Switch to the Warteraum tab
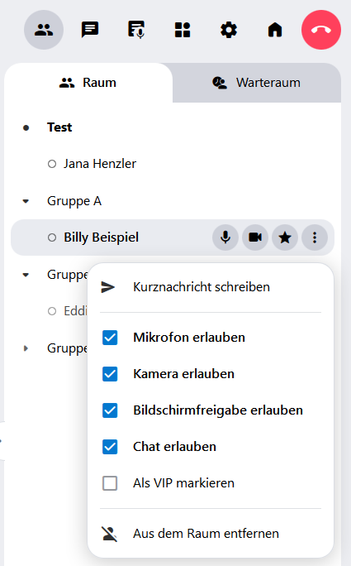Image resolution: width=351 pixels, height=566 pixels. 257,83
